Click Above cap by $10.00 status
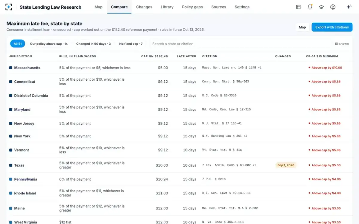Viewport: 359px width, 224px height. coord(325,68)
